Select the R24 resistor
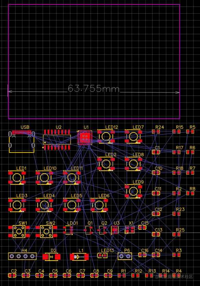The image size is (200, 286). point(156,131)
